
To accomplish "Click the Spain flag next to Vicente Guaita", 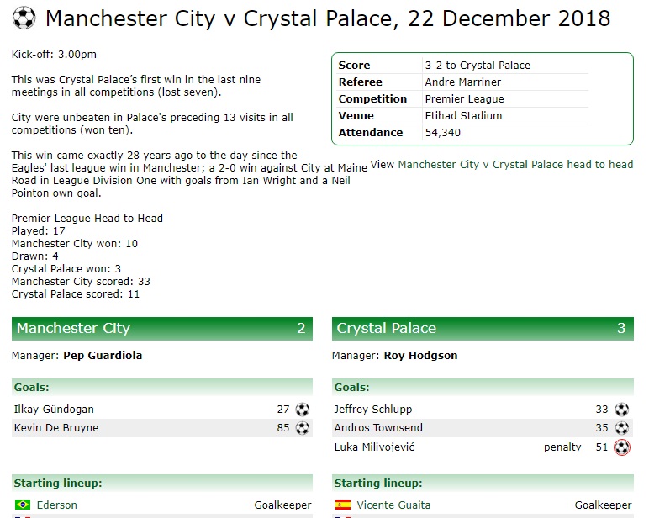I will (x=343, y=505).
